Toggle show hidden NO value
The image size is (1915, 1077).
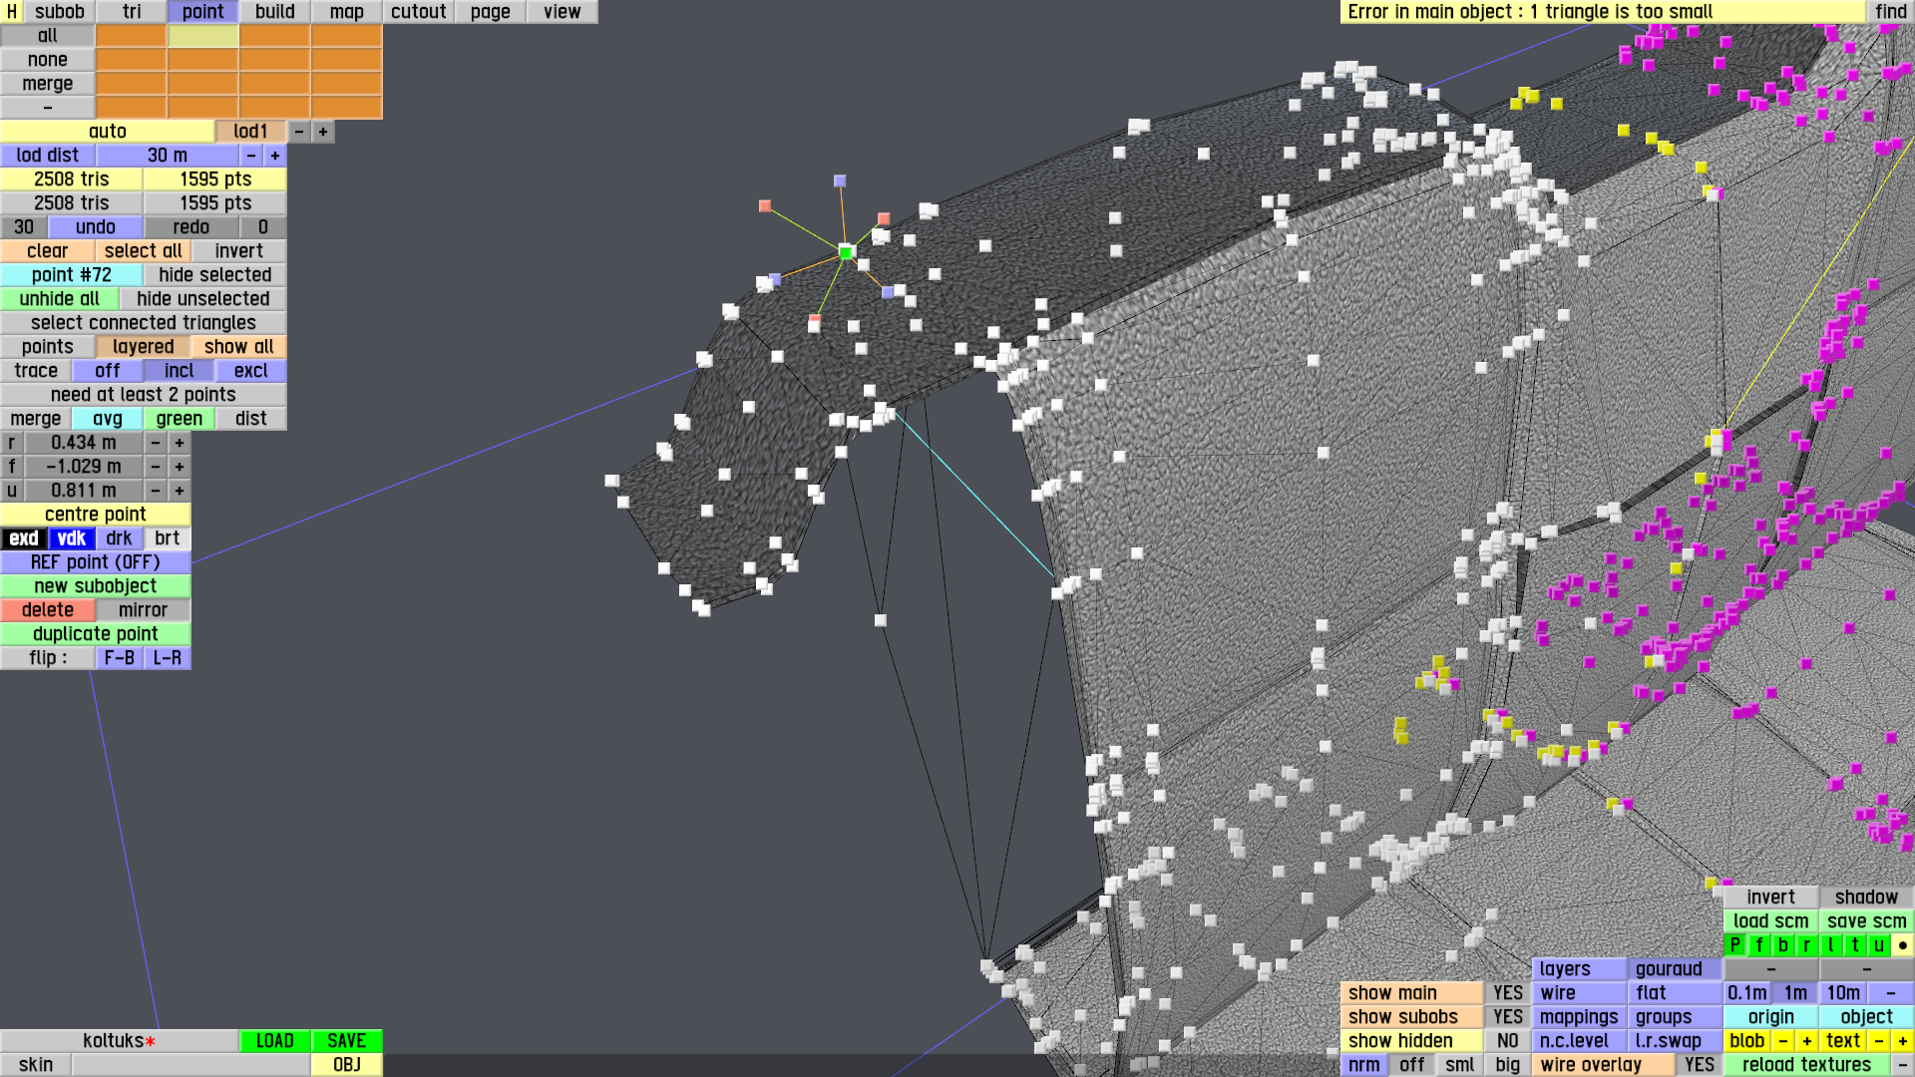click(1507, 1041)
